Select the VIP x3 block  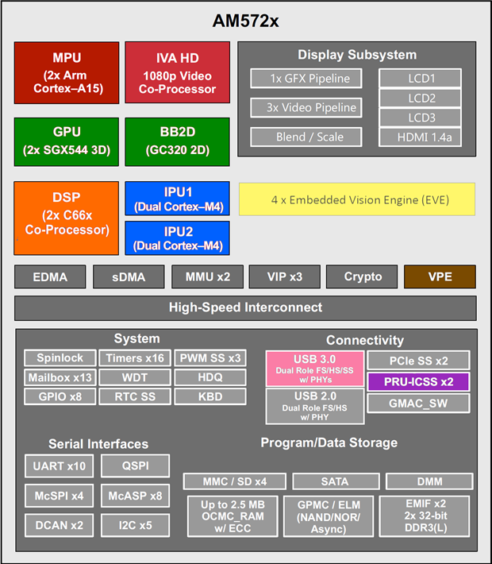[x=285, y=276]
